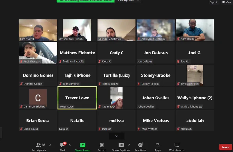
Task: Click the large Joel G. name text
Action: click(195, 53)
